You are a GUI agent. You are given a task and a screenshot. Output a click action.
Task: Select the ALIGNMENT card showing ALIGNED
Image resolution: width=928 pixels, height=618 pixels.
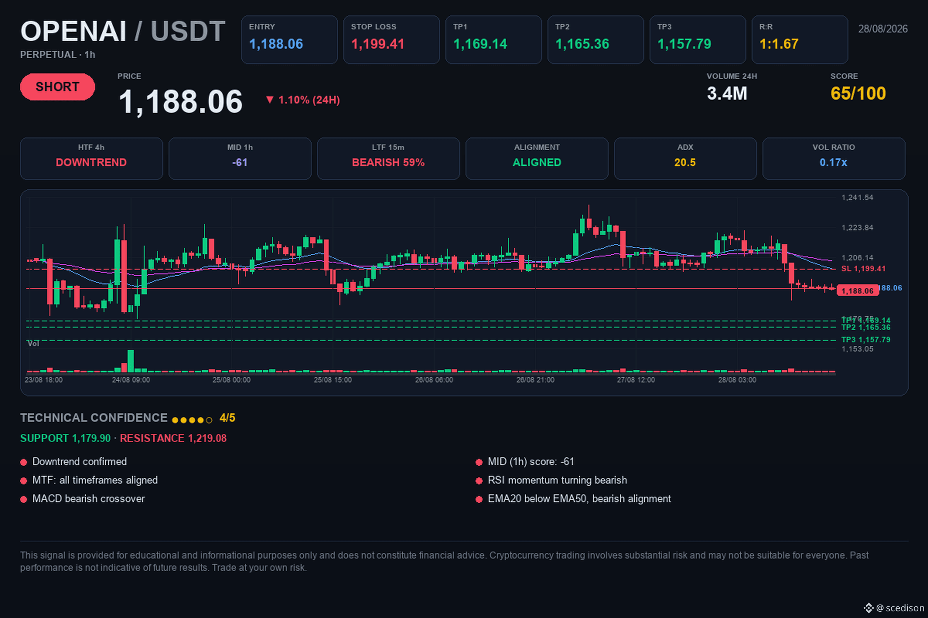pos(537,159)
